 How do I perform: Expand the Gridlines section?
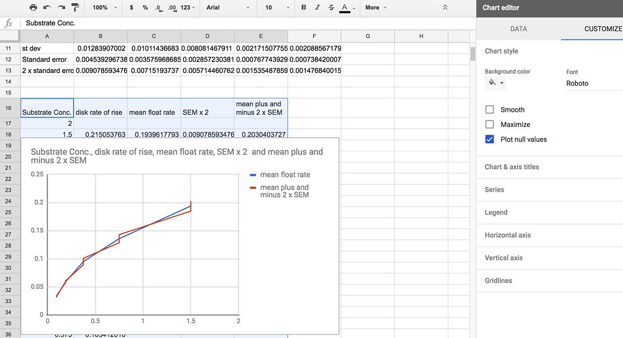[498, 280]
